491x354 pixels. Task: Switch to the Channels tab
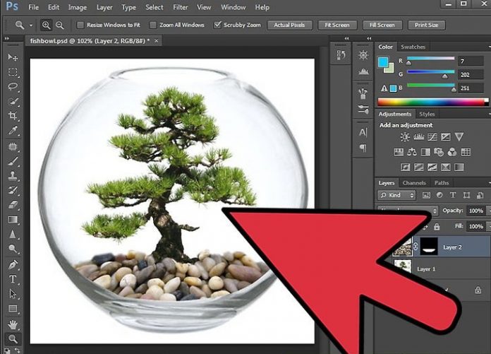(x=413, y=183)
